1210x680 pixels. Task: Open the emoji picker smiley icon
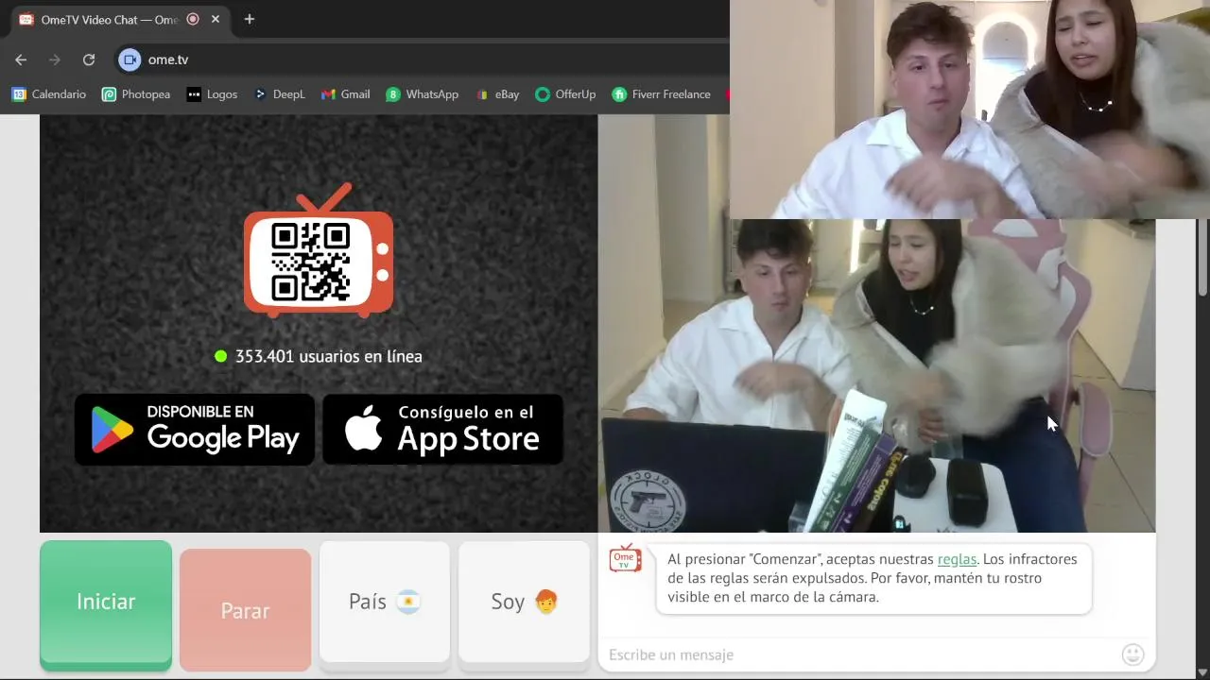[1132, 654]
